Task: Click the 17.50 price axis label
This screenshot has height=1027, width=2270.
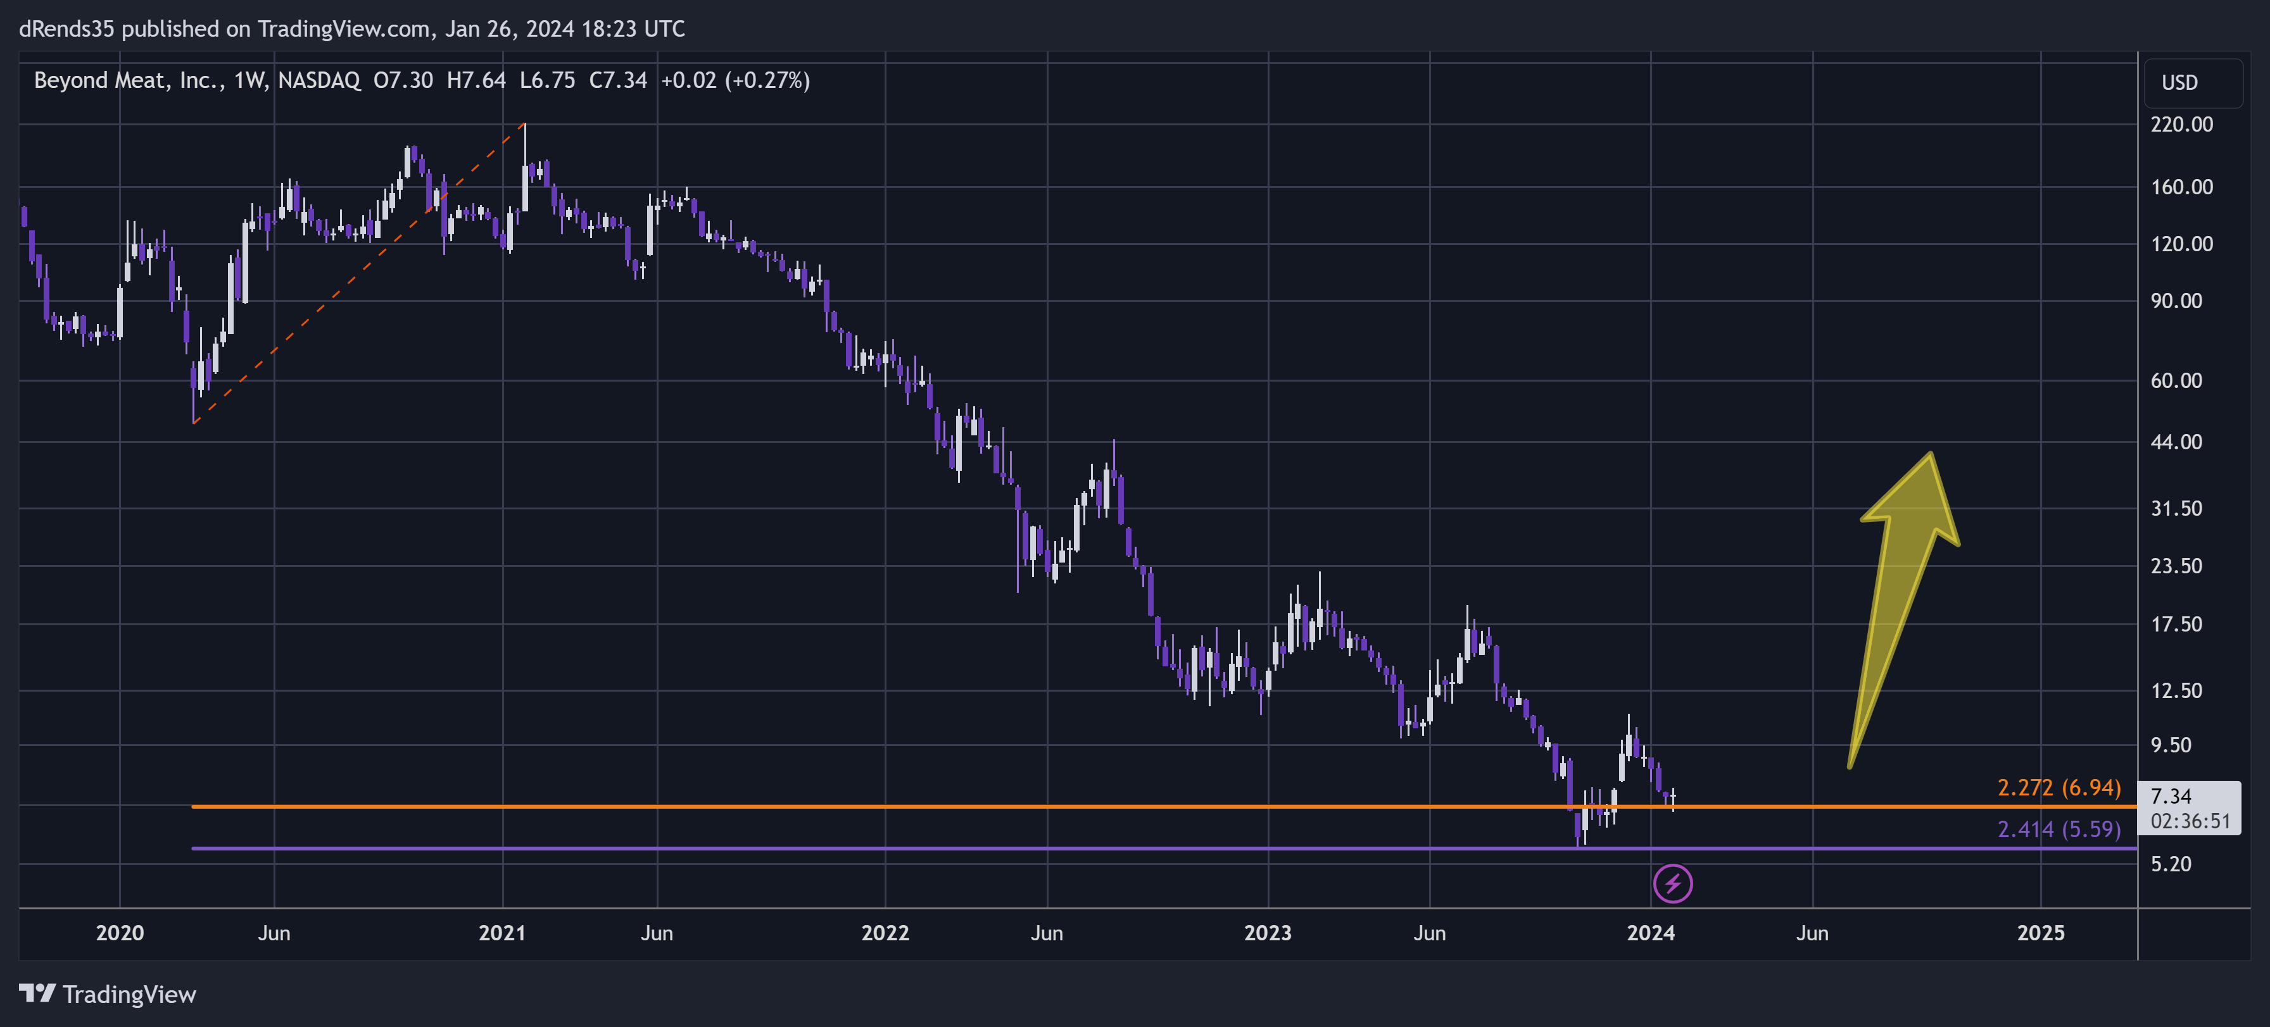Action: pos(2176,625)
